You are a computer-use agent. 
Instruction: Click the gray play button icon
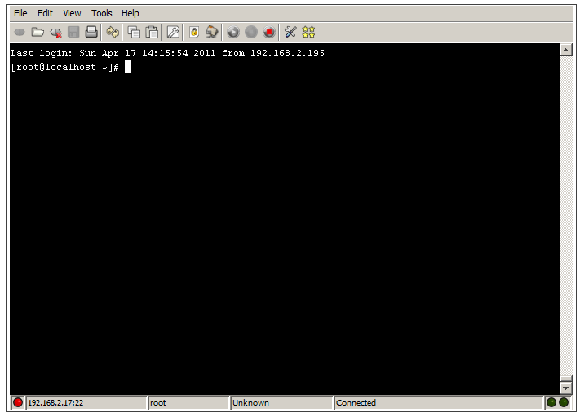tap(233, 32)
